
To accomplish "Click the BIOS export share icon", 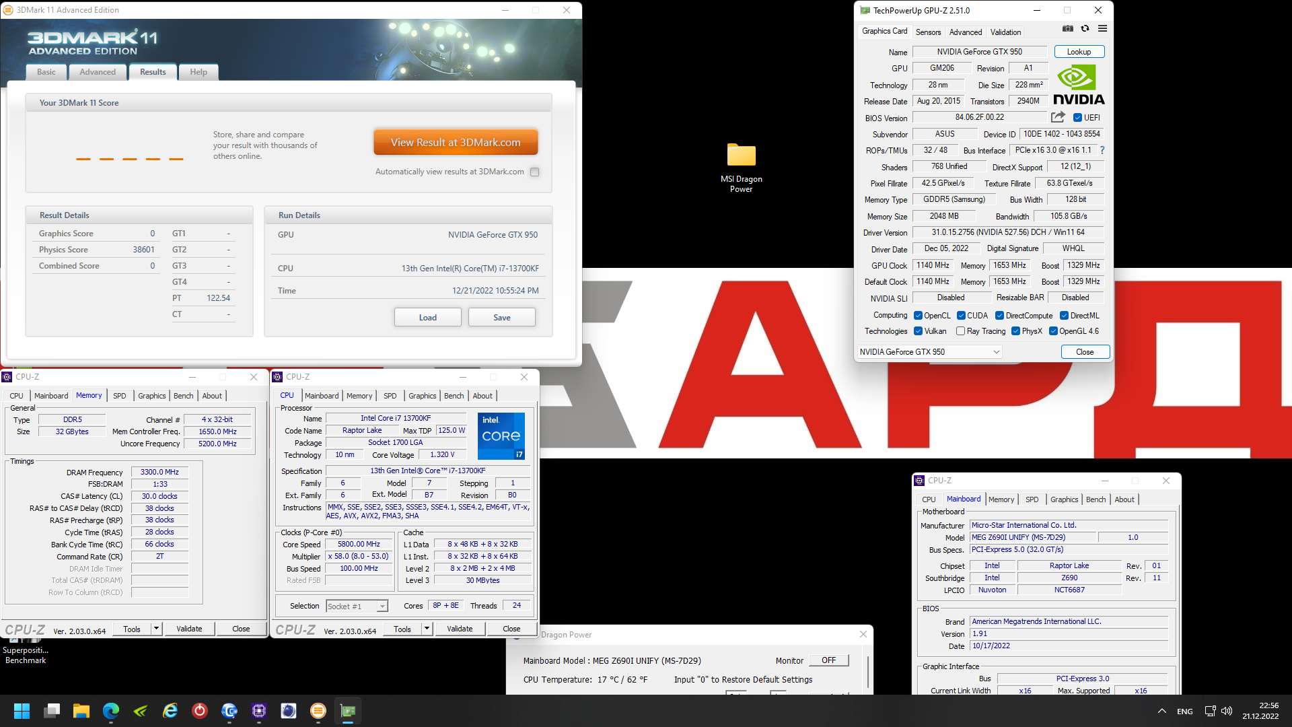I will point(1058,117).
